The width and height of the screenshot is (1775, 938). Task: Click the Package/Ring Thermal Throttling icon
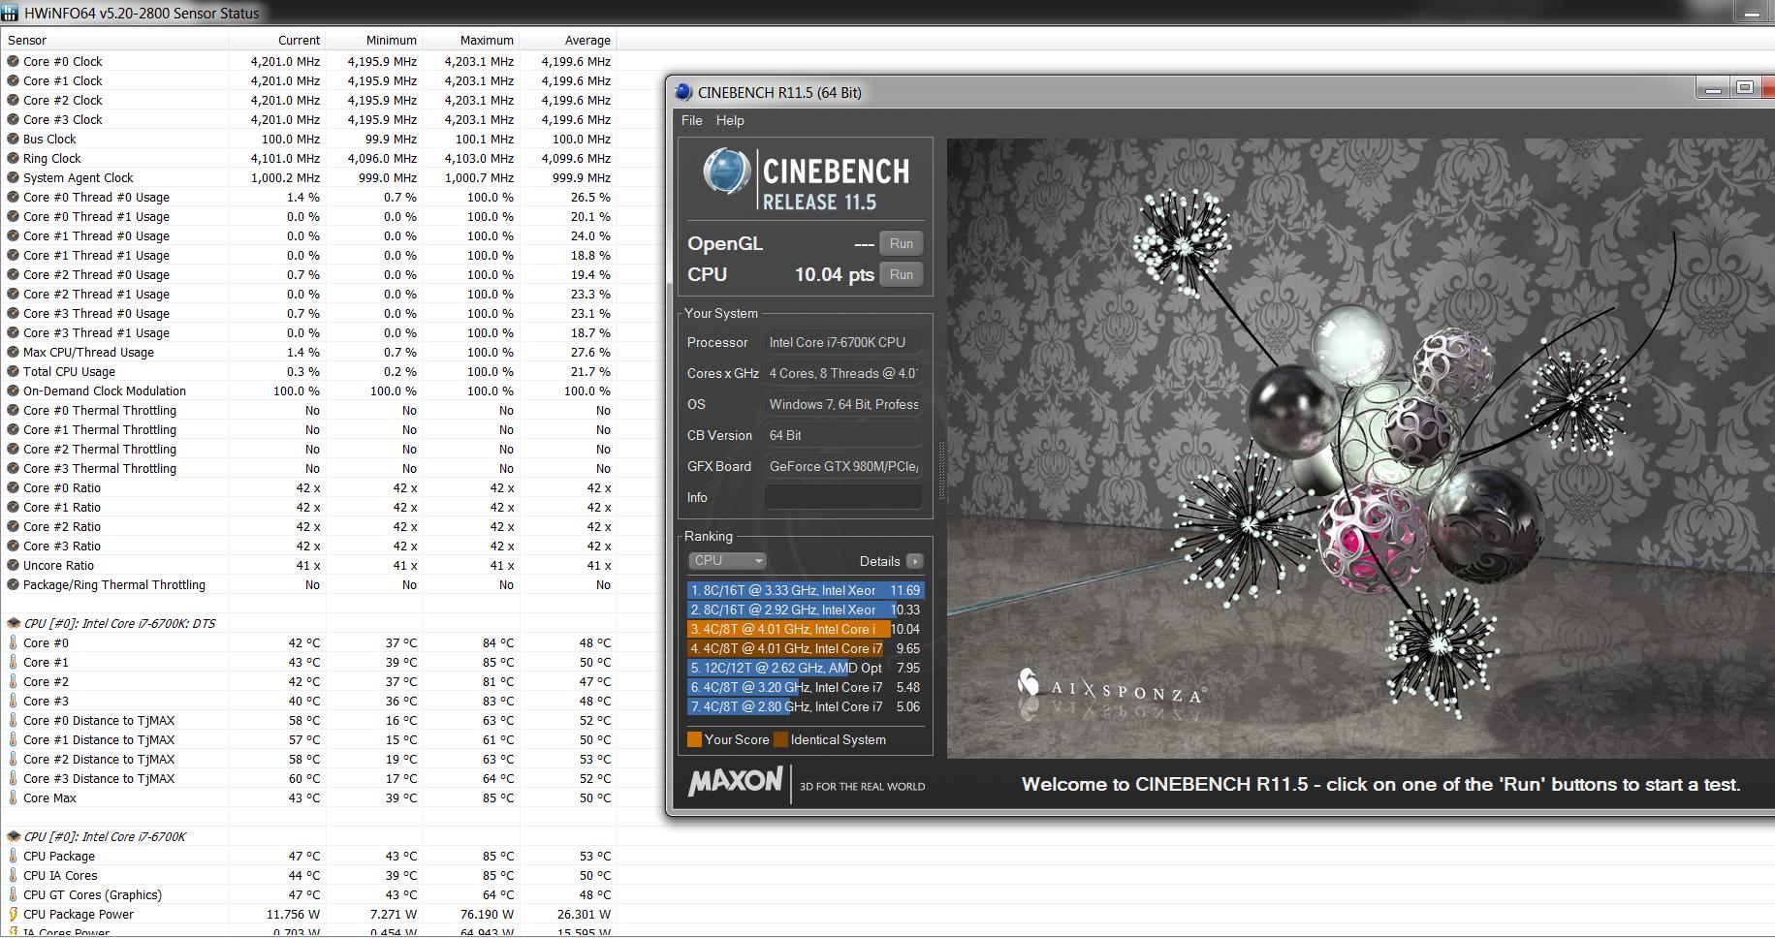pyautogui.click(x=14, y=584)
